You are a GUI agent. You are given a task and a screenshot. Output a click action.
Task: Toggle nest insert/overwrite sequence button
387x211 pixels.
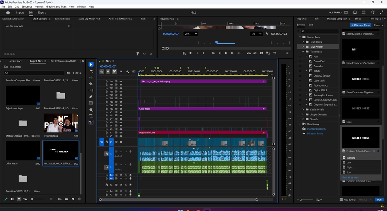click(102, 72)
